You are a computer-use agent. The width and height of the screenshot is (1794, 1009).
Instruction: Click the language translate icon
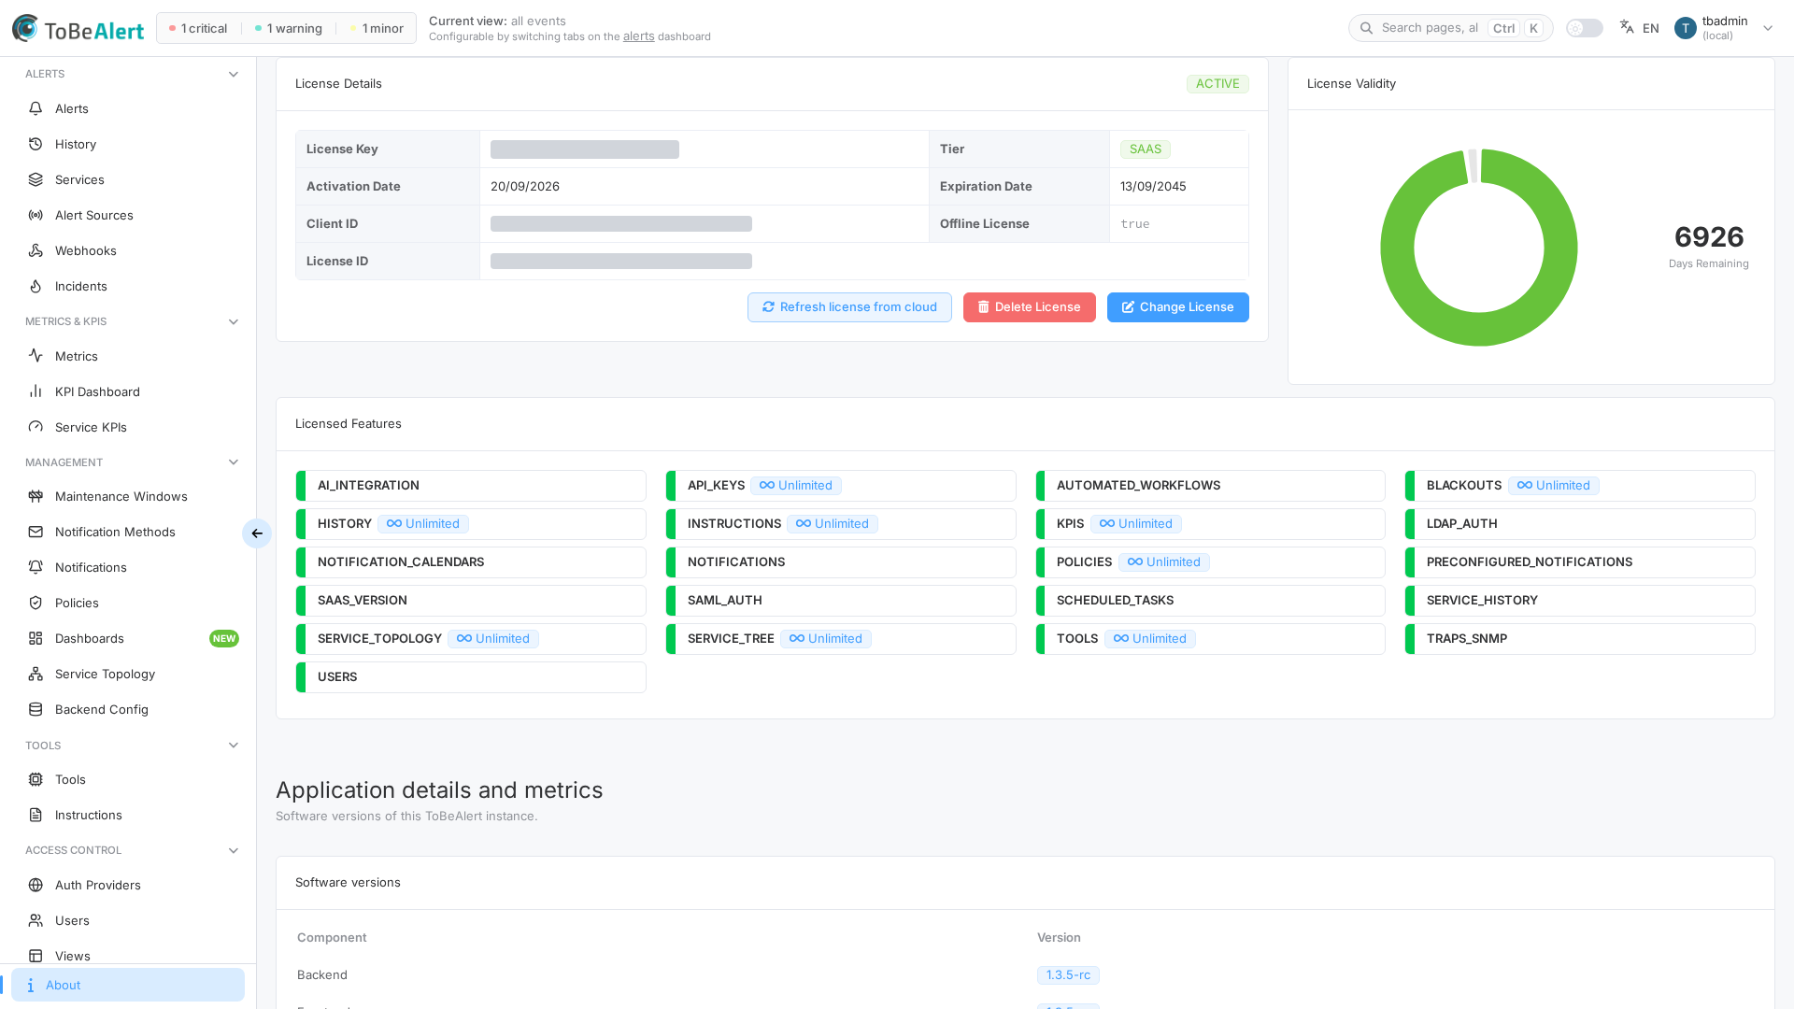[x=1627, y=28]
